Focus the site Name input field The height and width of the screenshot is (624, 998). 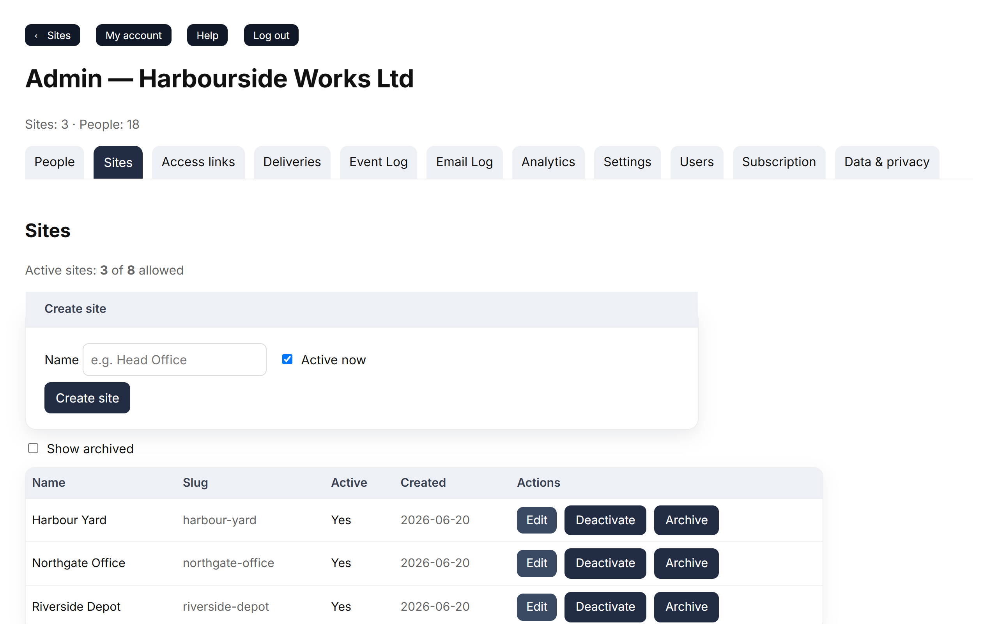[174, 360]
